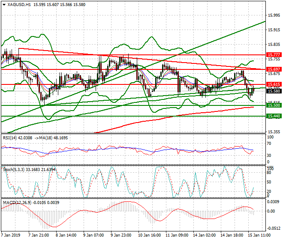Click the 9 Jan 07:00 time axis label

pos(93,235)
